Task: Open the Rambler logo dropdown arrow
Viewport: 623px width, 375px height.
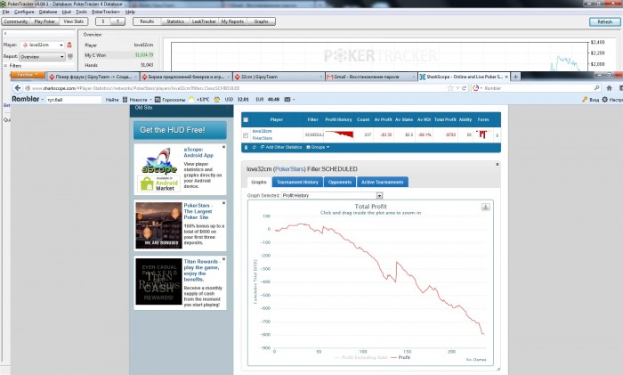Action: tap(42, 100)
